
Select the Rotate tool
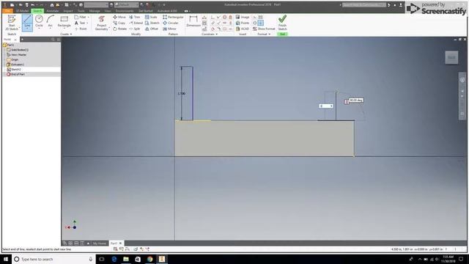119,29
